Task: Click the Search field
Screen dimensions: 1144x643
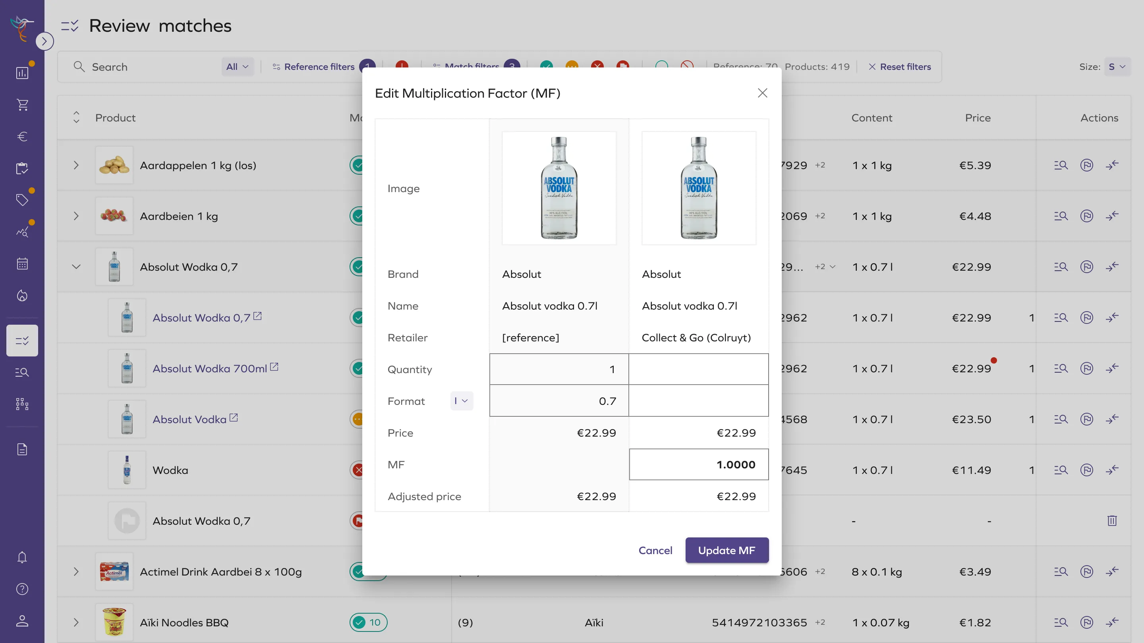Action: coord(147,67)
